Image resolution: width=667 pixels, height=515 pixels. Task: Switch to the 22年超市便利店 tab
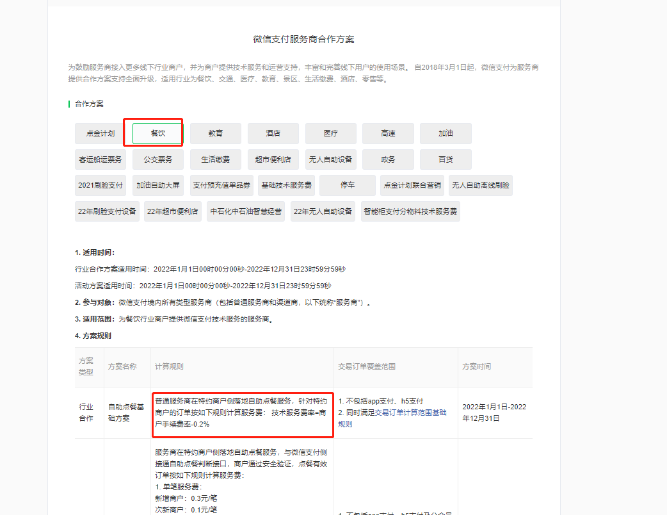click(173, 211)
